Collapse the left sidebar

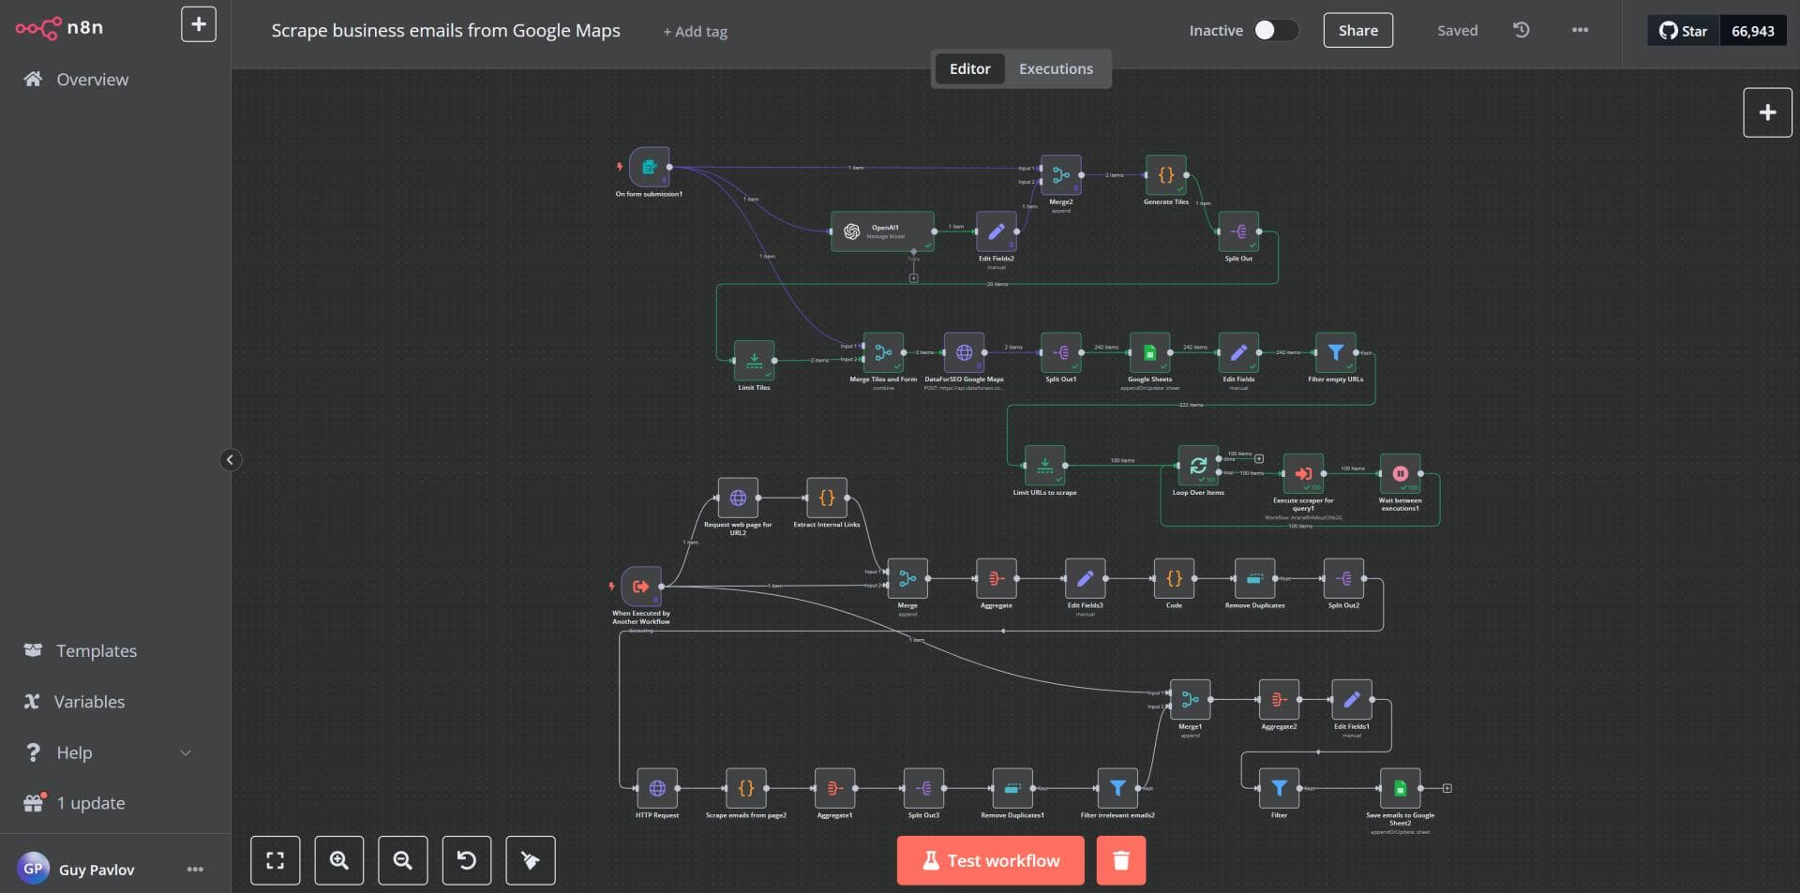[x=230, y=459]
